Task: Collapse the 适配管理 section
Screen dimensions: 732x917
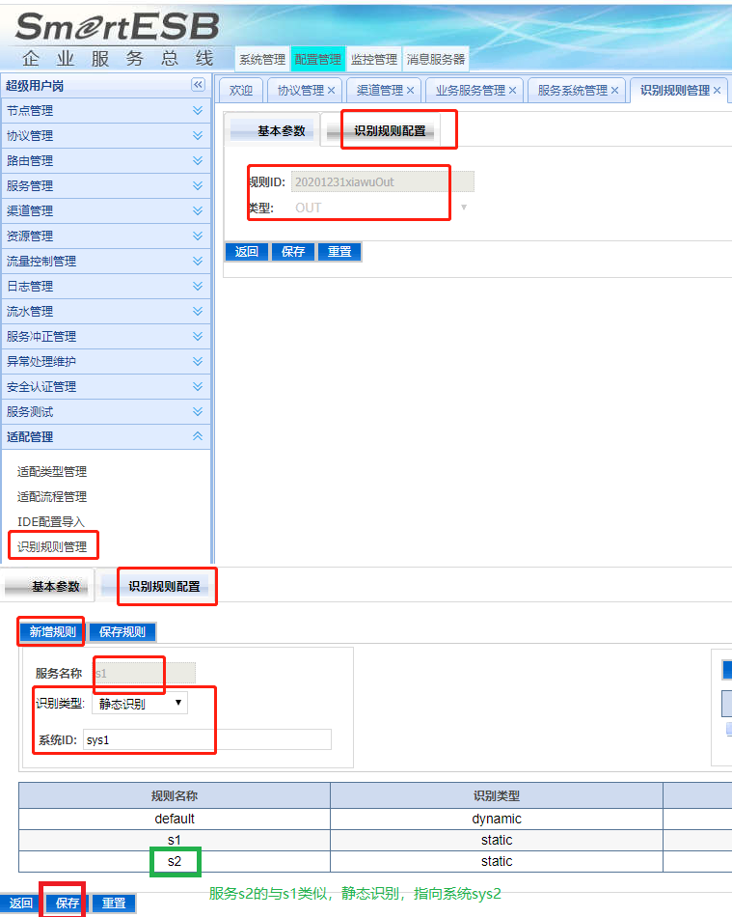Action: click(x=198, y=436)
